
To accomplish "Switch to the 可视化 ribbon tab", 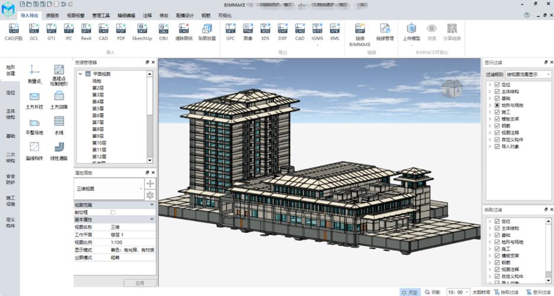I will (x=225, y=15).
